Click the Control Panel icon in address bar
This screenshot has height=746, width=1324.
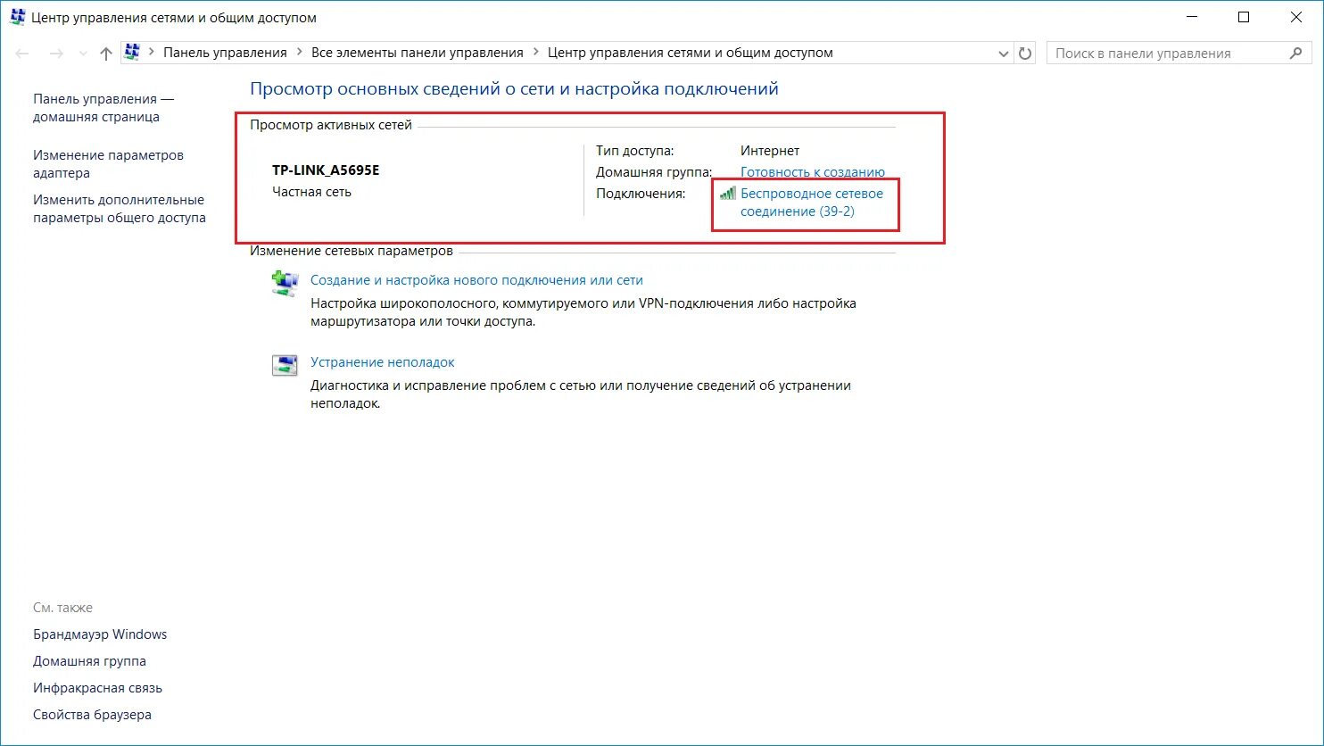point(132,53)
